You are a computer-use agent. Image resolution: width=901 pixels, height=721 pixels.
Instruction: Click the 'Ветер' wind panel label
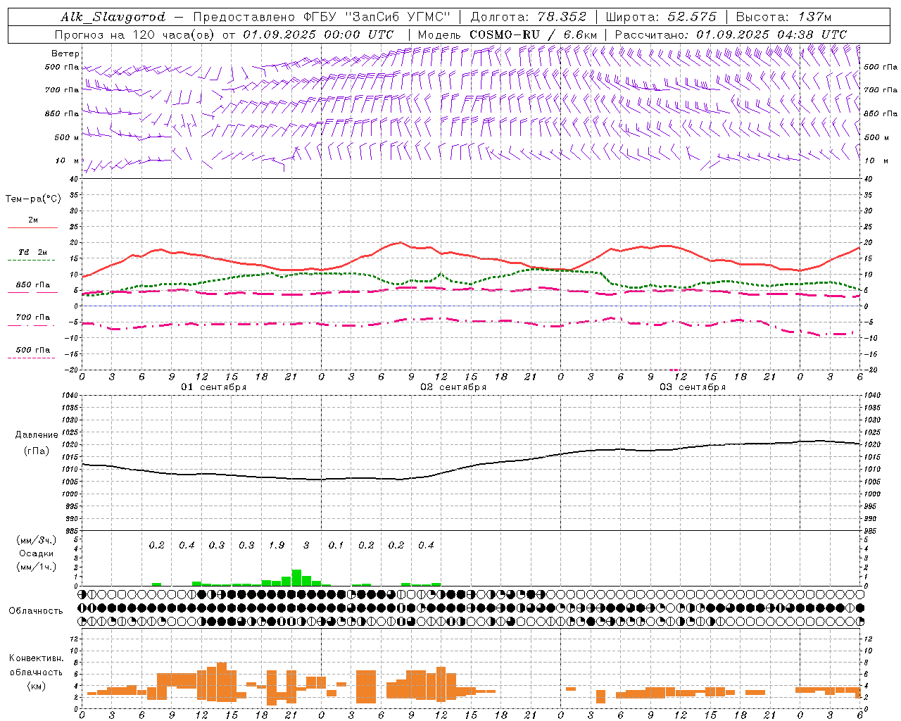[65, 54]
